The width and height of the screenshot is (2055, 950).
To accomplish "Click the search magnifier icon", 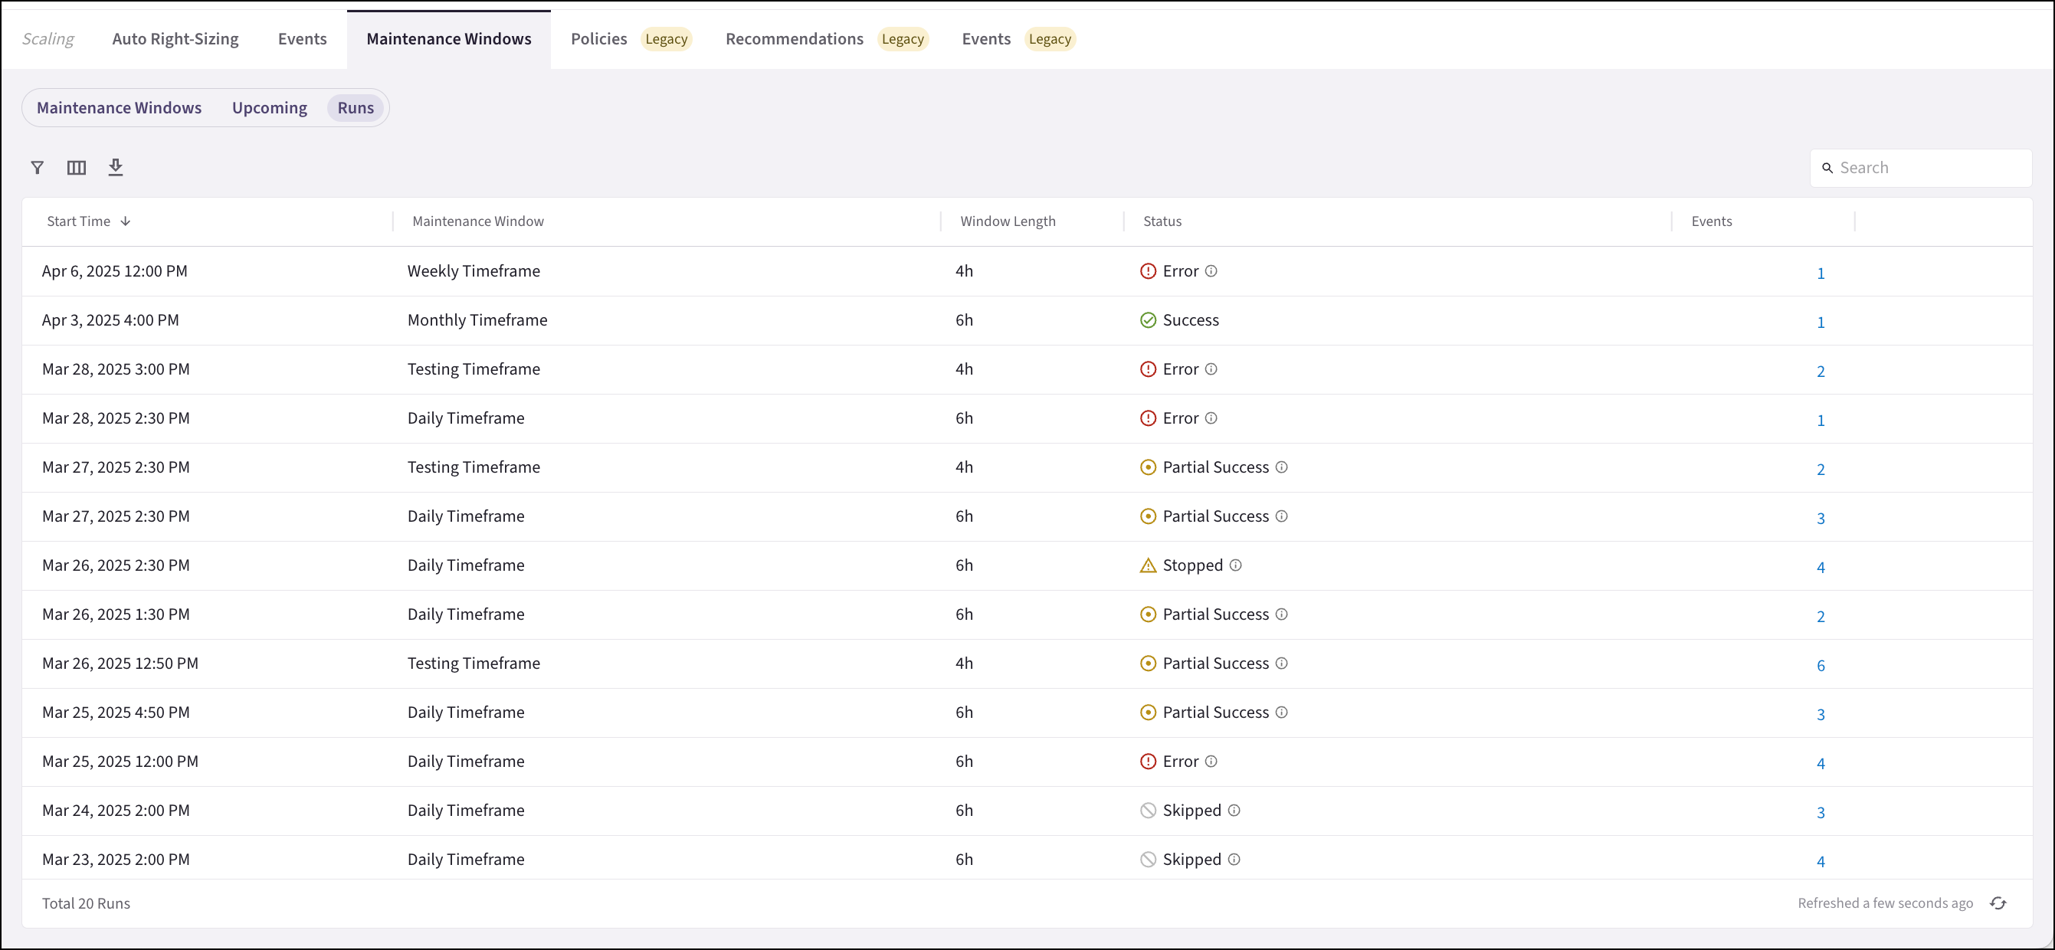I will click(x=1828, y=169).
